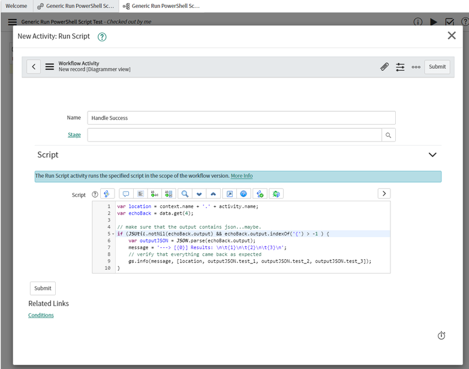Click into the Name field
The image size is (469, 369).
pyautogui.click(x=241, y=118)
